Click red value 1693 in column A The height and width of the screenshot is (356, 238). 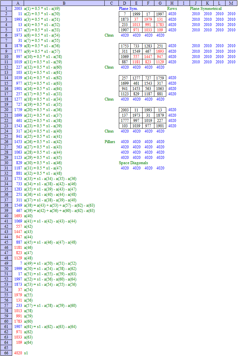pos(18,216)
